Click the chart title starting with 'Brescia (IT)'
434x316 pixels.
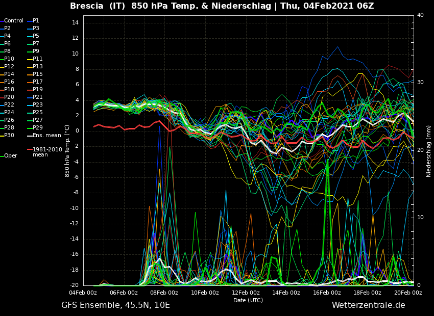222,6
